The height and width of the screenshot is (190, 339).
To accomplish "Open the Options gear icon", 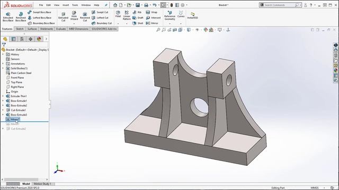I will click(183, 5).
